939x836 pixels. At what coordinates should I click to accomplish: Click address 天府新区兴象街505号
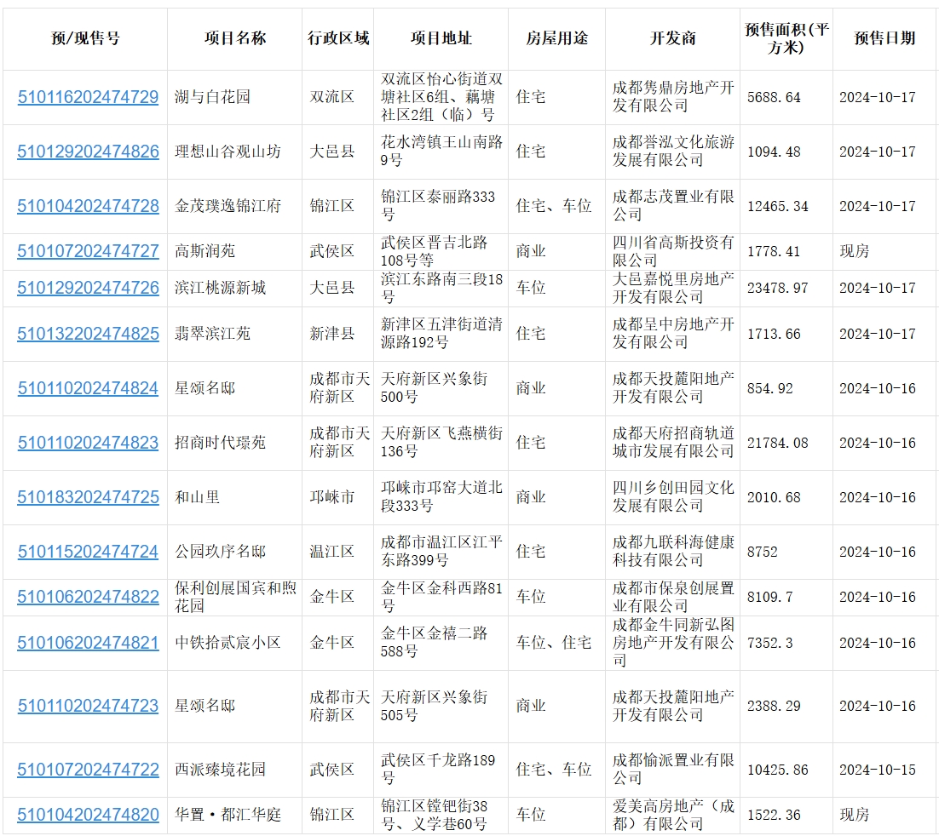coord(435,706)
